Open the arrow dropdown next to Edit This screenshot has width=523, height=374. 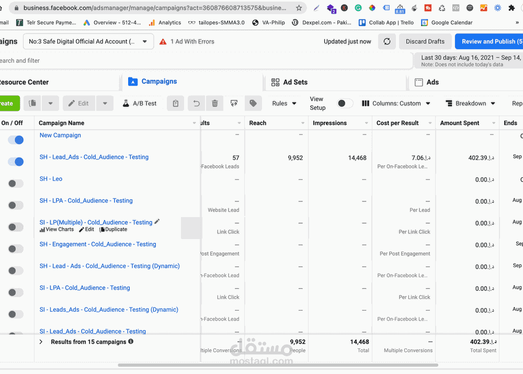(x=105, y=104)
